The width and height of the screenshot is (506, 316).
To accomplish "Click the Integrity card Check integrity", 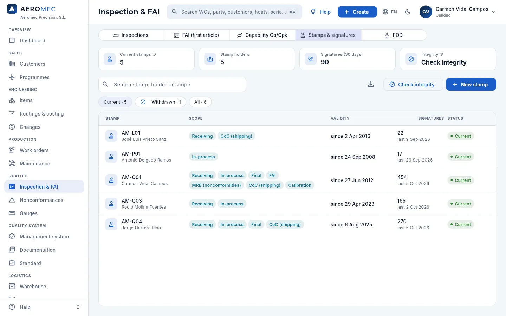I will (448, 59).
